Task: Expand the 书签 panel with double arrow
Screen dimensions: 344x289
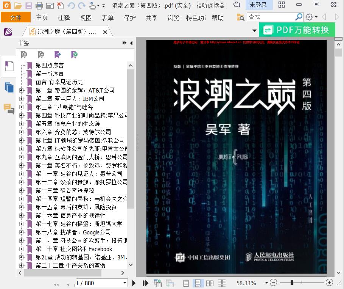Action: tap(125, 43)
